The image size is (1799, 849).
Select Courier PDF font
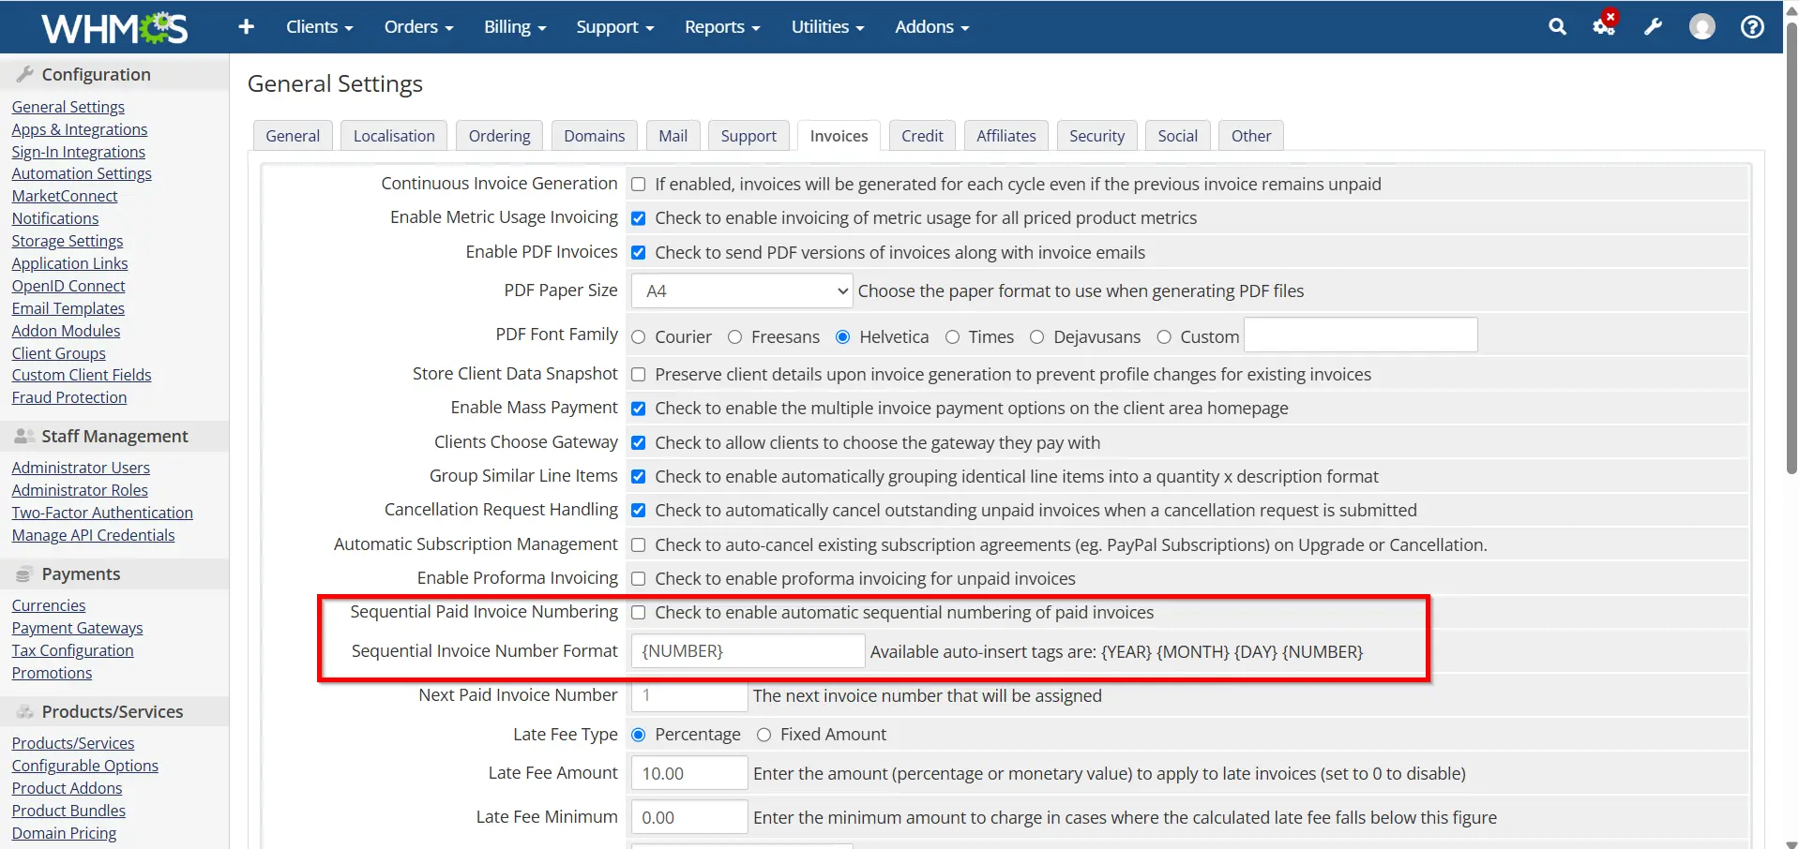coord(639,337)
